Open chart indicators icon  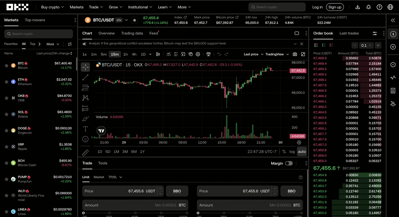pos(169,54)
